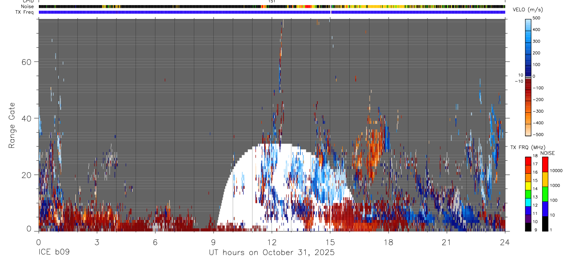Click the red segment of TX FRQ legend
Viewport: 568px width, 262px height.
[528, 161]
